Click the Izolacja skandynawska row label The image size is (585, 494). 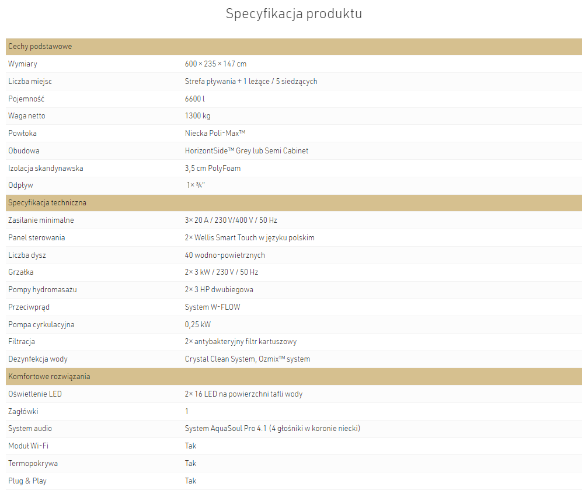[x=46, y=168]
